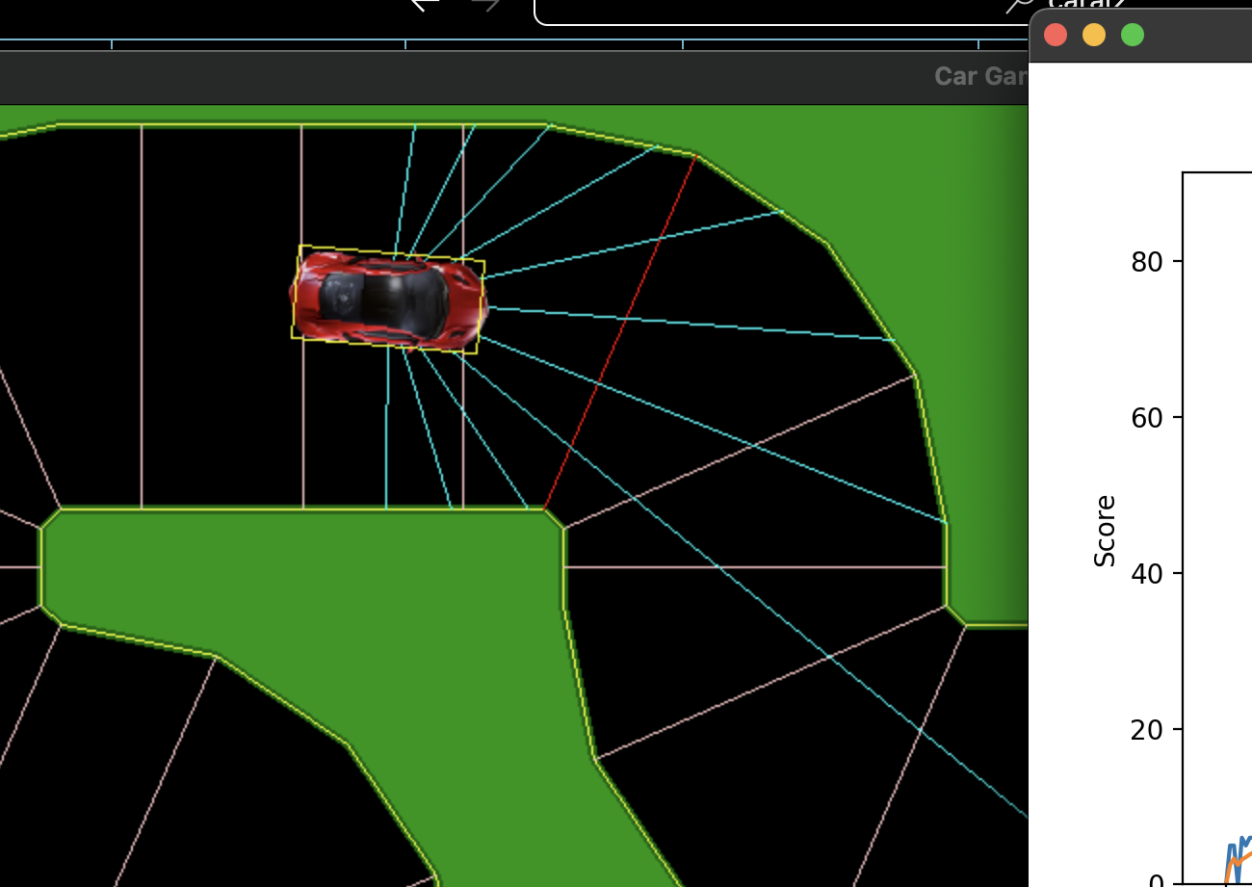
Task: Minimize the plot window with yellow button
Action: (1094, 36)
